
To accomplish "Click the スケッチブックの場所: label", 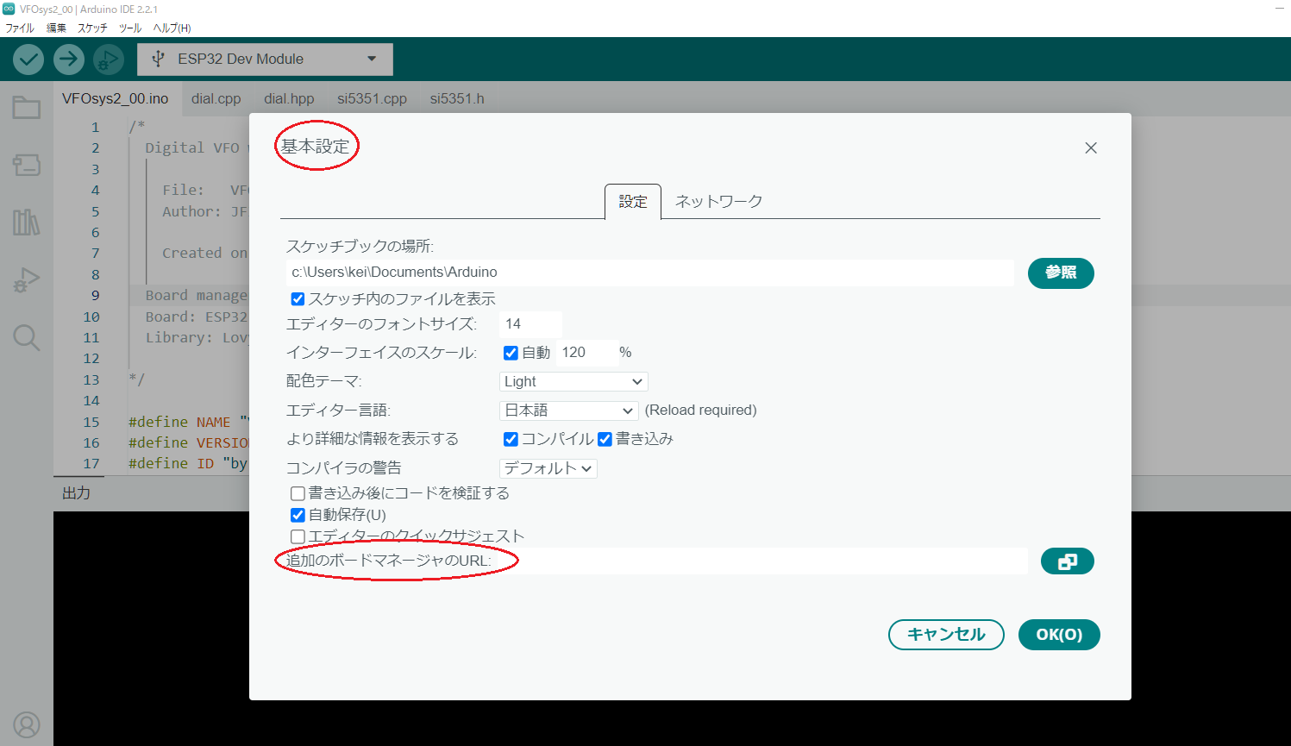I will pos(360,247).
